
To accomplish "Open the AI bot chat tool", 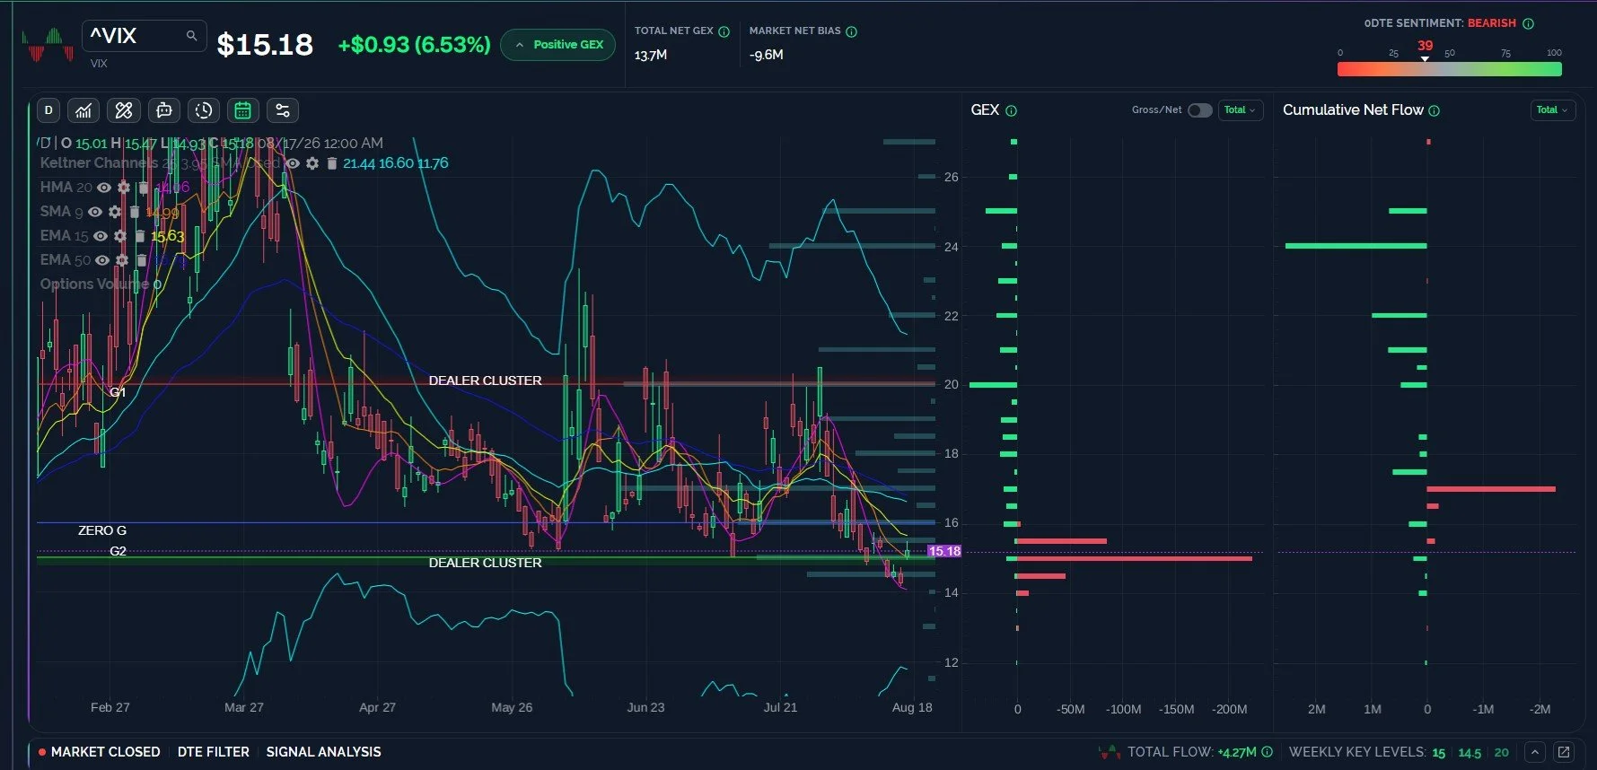I will [x=163, y=110].
